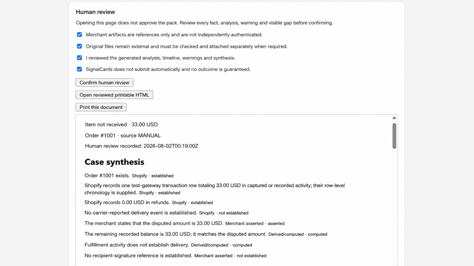Click the scrollbar up arrow
This screenshot has width=474, height=266.
tap(394, 118)
